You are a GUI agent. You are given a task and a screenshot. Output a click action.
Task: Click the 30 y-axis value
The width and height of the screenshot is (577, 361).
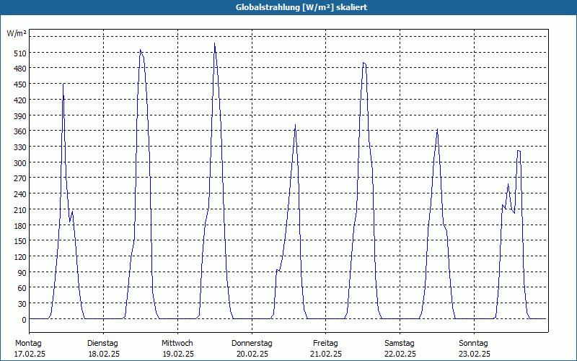22,304
